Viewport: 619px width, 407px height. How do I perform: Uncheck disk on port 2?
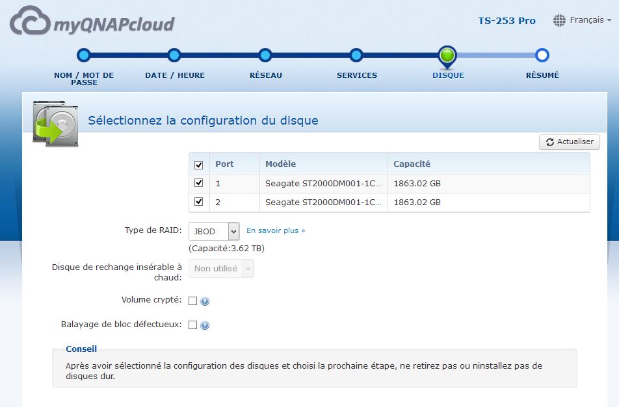tap(198, 202)
